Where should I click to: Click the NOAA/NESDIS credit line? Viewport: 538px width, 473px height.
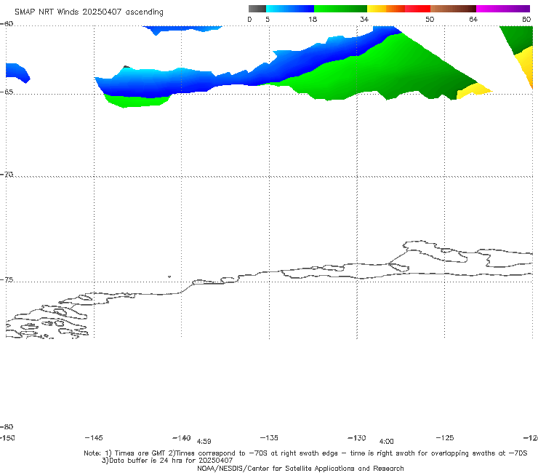pyautogui.click(x=300, y=468)
